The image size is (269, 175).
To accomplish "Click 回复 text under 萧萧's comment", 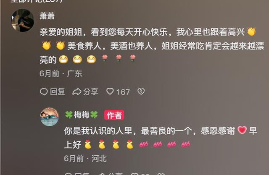I will 58,91.
